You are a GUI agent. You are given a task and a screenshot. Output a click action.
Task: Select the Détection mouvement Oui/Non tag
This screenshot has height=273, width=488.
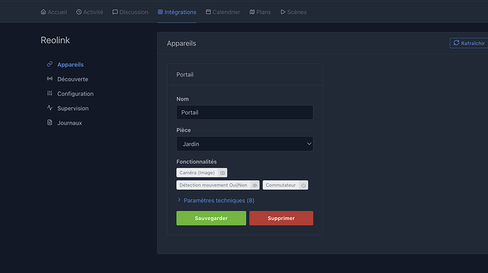218,185
